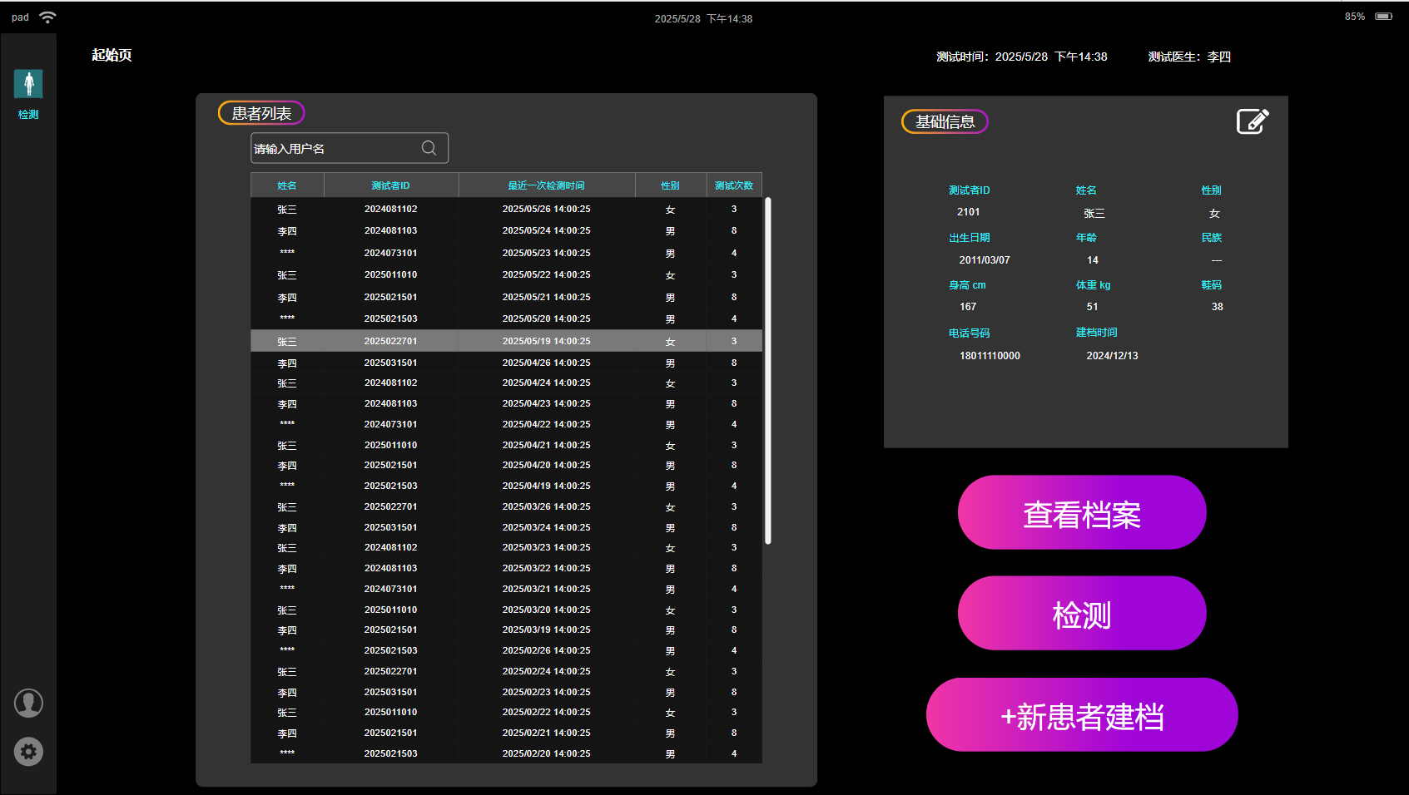
Task: Select patient row with ID 2025022701 dated 2025/05/19
Action: click(x=506, y=341)
